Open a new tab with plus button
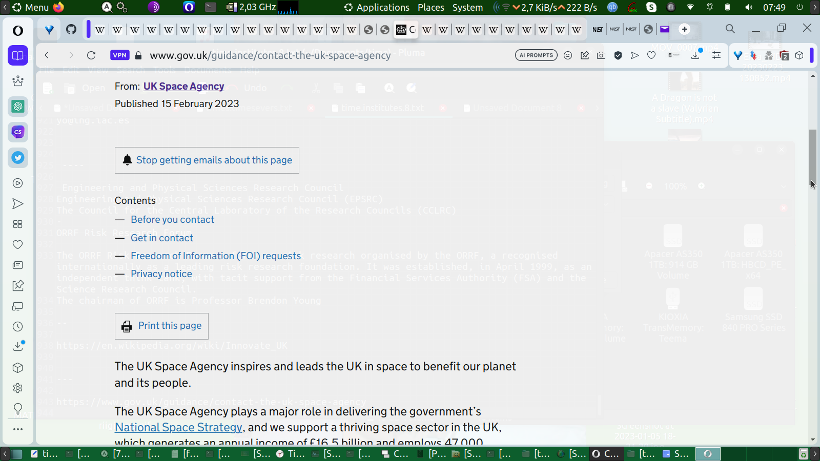The height and width of the screenshot is (461, 820). point(685,29)
